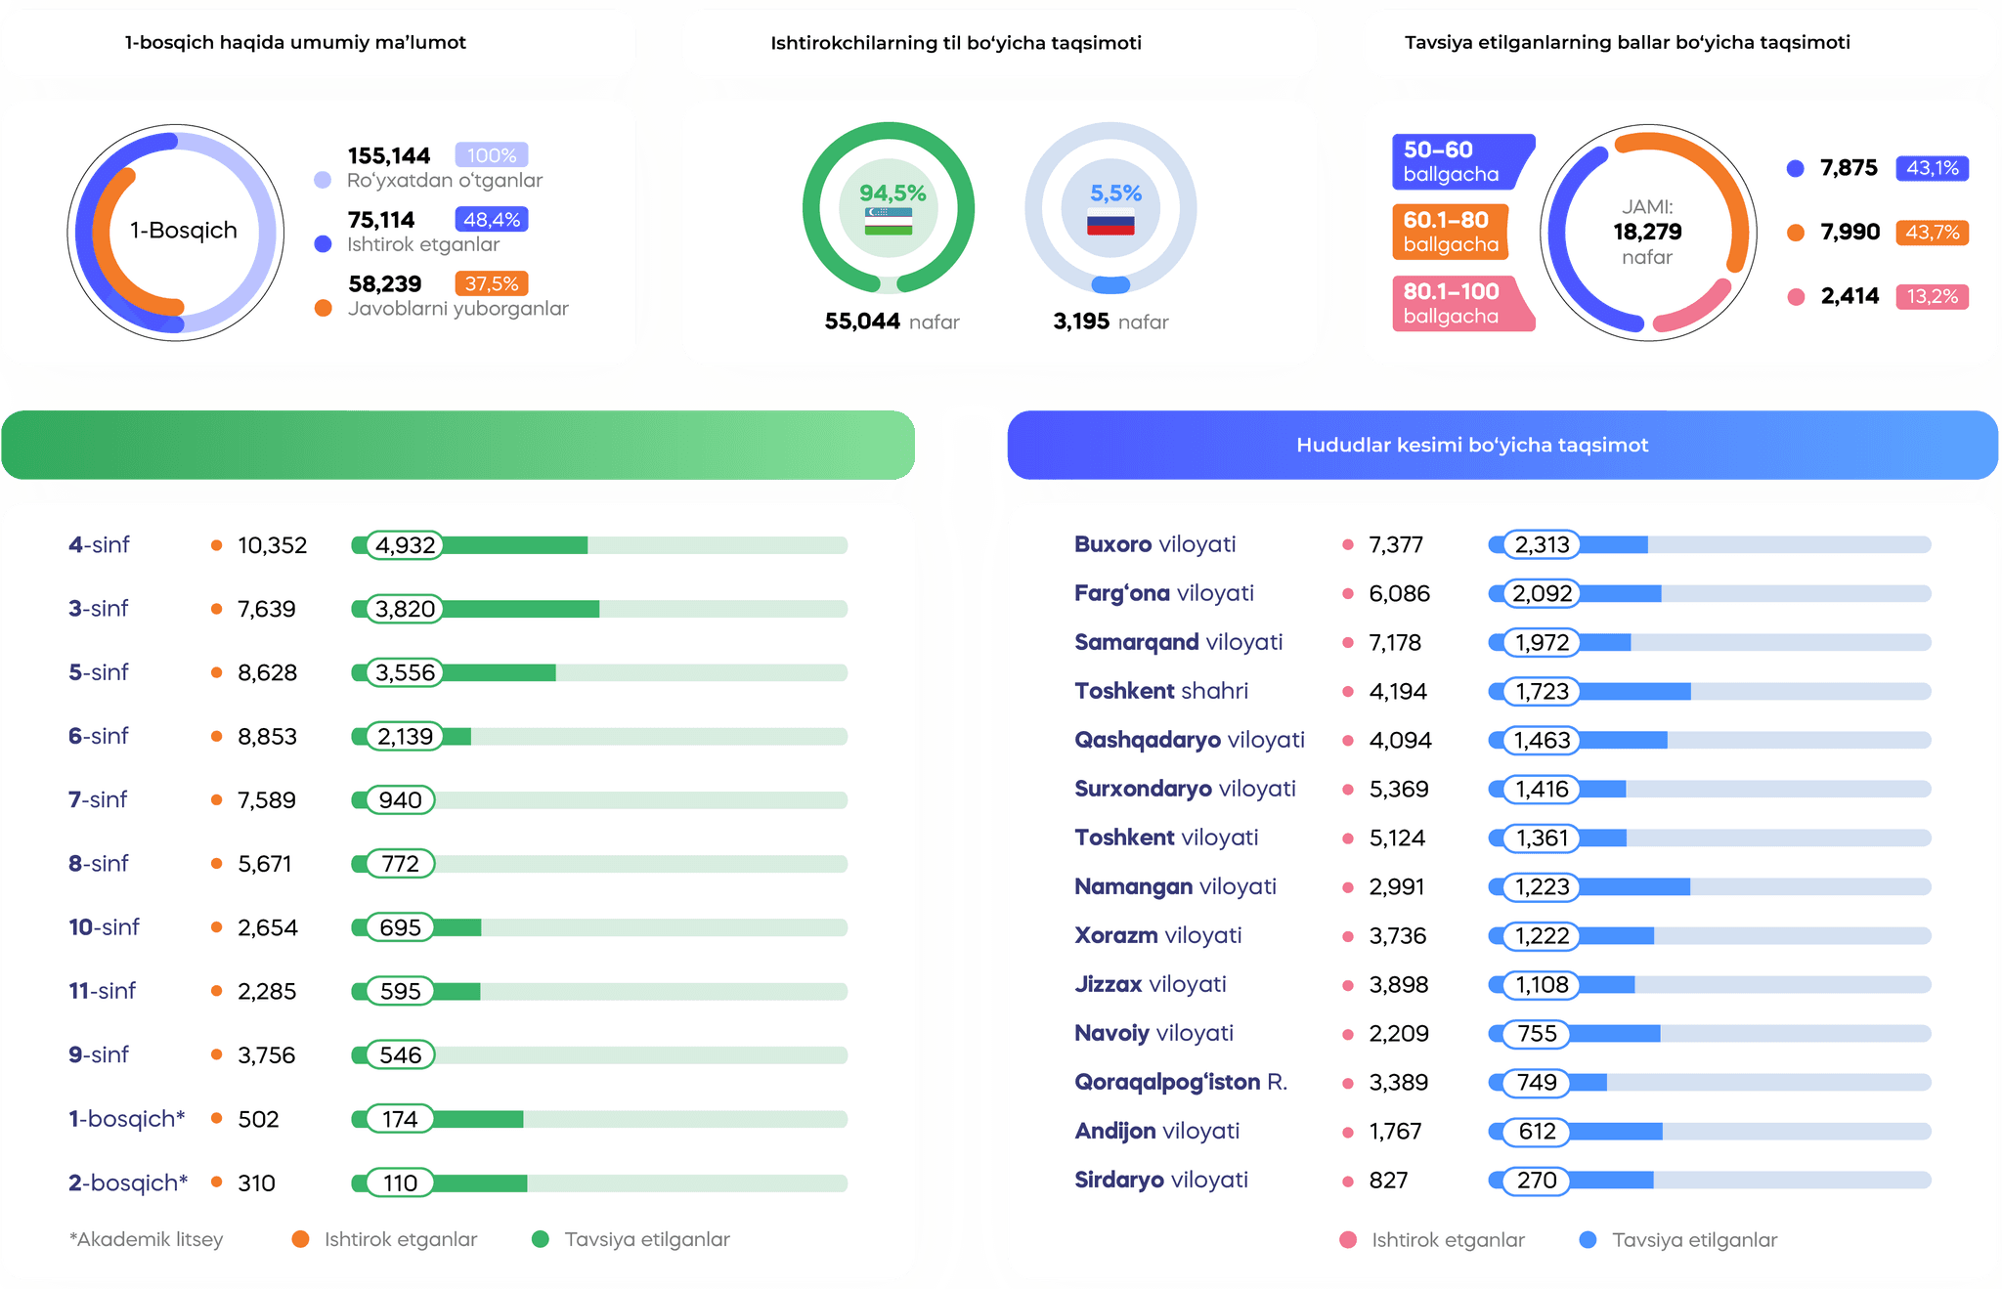Select the 100% badge

click(492, 155)
